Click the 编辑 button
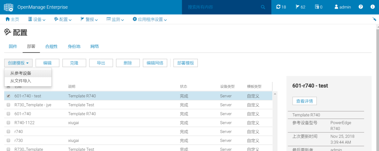Image resolution: width=379 pixels, height=151 pixels. [47, 63]
